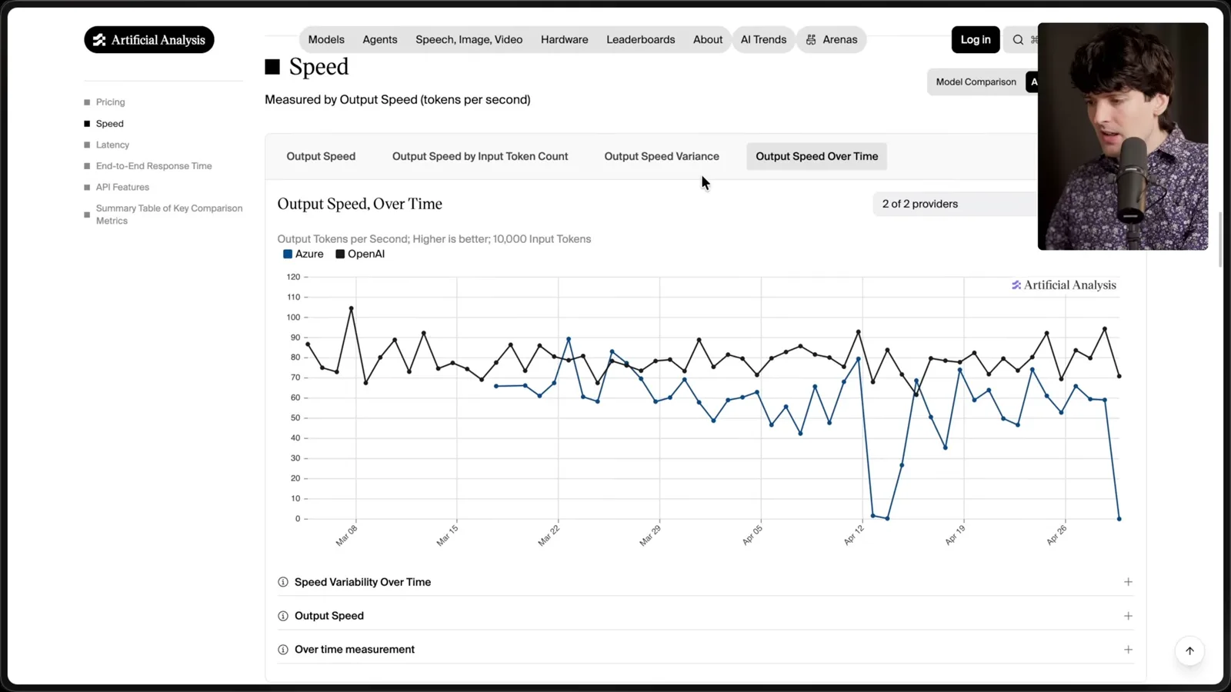This screenshot has height=692, width=1231.
Task: Toggle the OpenAI legend swatch
Action: click(340, 255)
